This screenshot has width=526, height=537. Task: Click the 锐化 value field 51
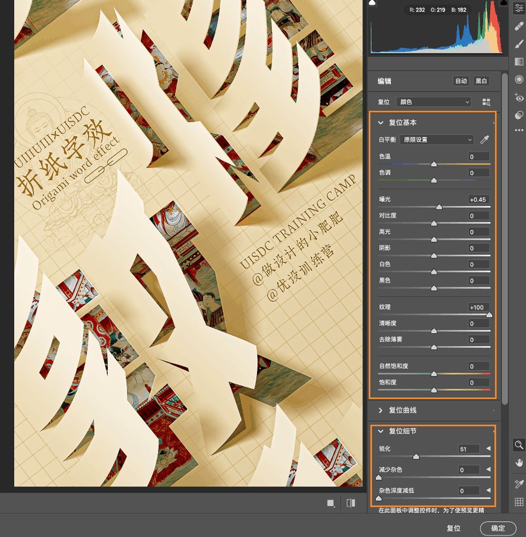pos(469,449)
